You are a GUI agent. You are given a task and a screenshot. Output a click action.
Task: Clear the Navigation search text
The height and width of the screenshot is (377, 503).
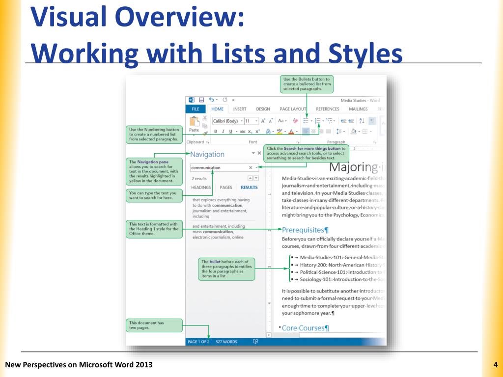[x=251, y=168]
